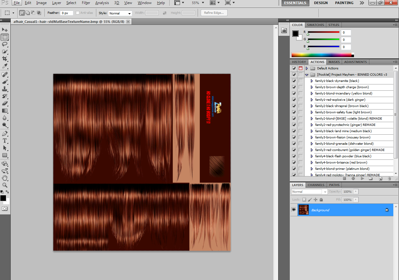
Task: Open the Filter menu
Action: [86, 3]
